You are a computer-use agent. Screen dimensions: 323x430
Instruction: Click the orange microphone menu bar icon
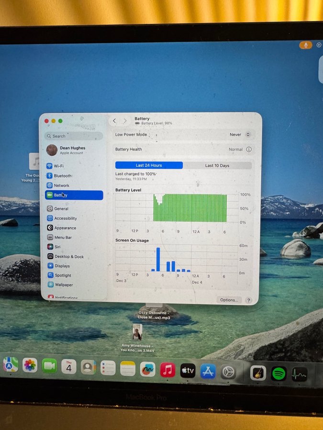tap(305, 45)
